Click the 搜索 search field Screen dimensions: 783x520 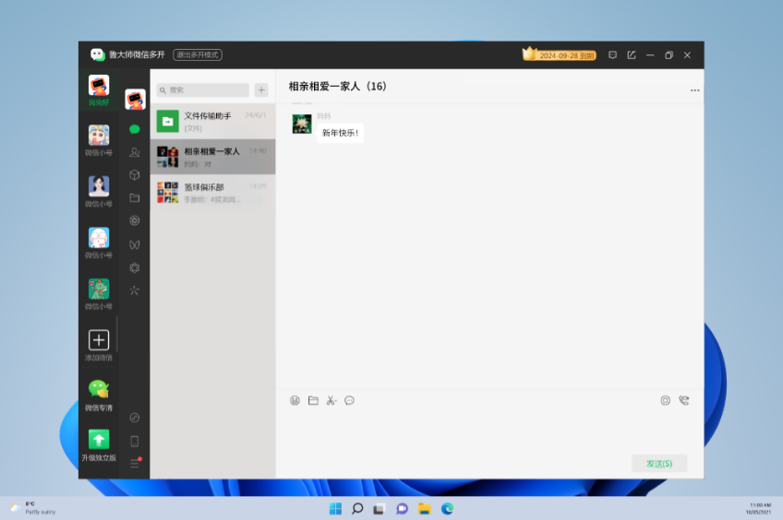pos(203,90)
